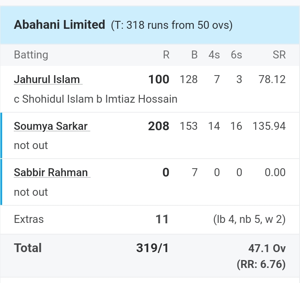Click Jahurul Islam's score of 100

point(159,79)
